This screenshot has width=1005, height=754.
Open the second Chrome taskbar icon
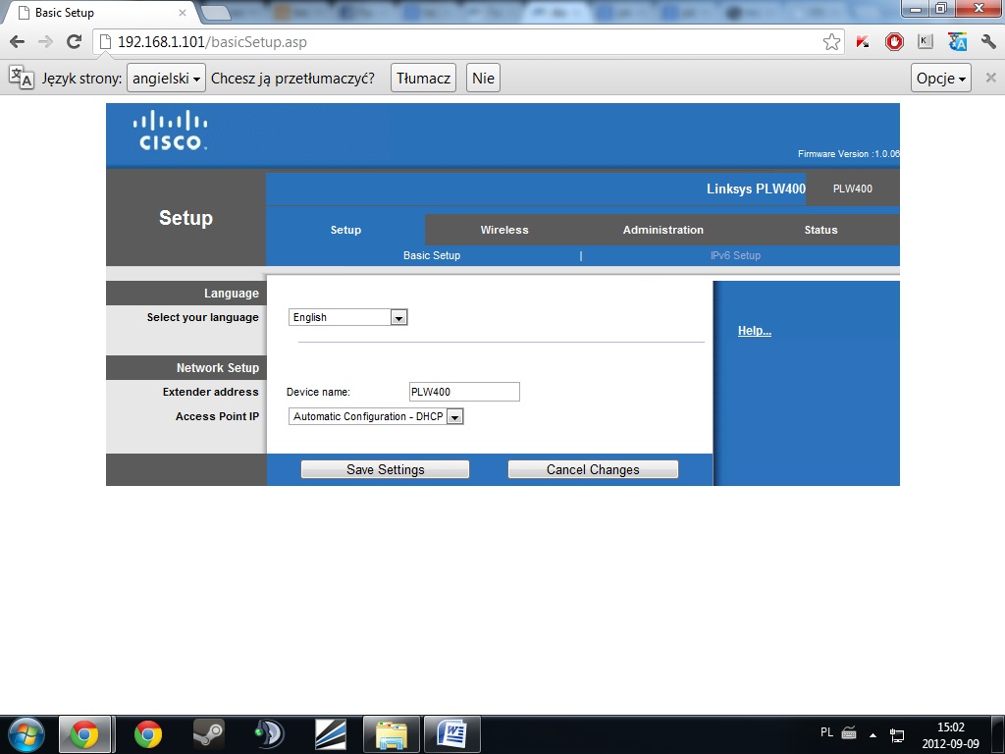click(148, 734)
